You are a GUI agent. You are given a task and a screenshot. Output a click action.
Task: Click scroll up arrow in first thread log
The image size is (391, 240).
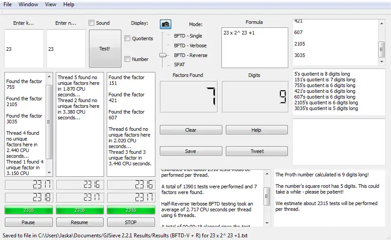[49, 76]
